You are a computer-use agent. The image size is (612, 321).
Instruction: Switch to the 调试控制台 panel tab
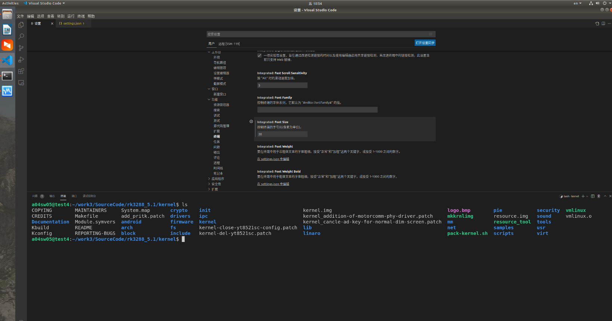(x=89, y=196)
